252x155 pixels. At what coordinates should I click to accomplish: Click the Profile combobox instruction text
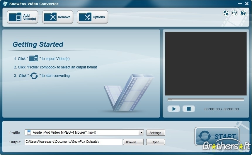(55, 67)
